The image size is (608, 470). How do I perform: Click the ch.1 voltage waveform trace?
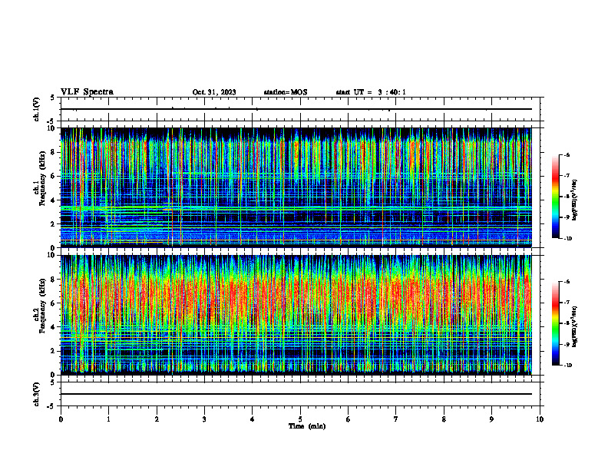296,109
